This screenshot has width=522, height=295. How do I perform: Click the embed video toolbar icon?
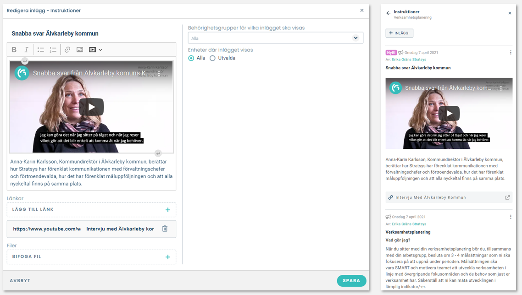click(x=92, y=49)
